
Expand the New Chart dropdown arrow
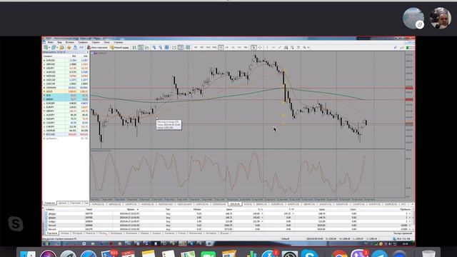click(49, 47)
